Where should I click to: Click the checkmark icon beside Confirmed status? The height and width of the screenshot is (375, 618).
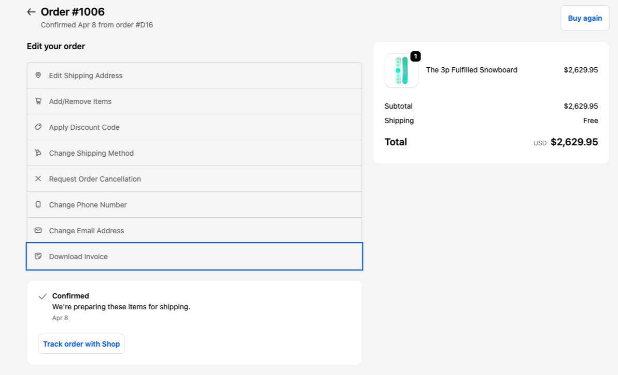(x=43, y=296)
